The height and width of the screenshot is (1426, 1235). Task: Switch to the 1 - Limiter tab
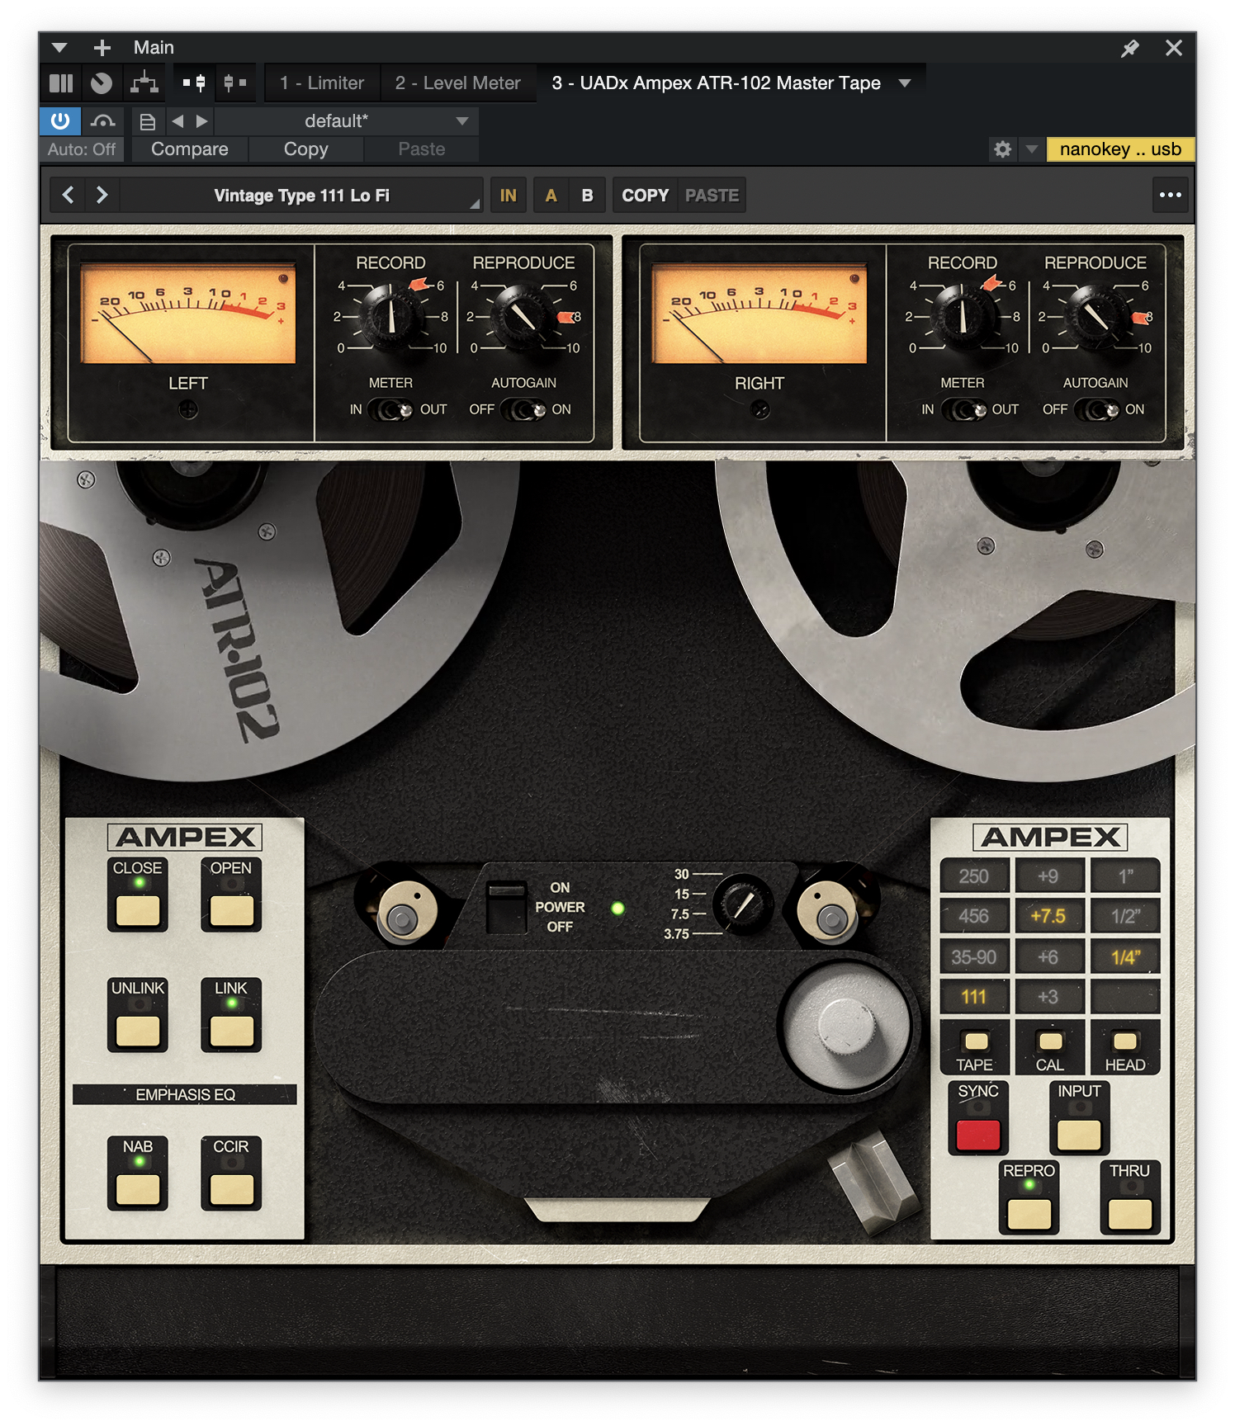click(x=322, y=83)
